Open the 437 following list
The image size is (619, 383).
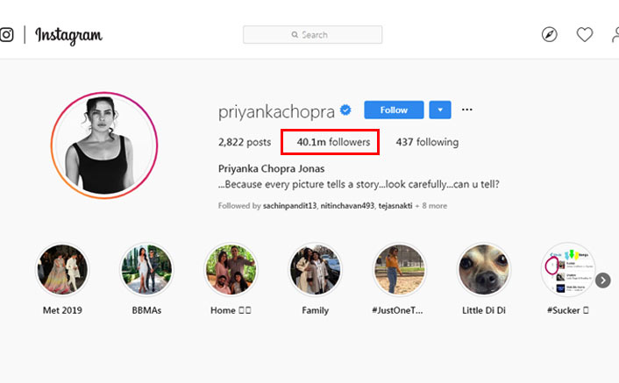point(427,142)
